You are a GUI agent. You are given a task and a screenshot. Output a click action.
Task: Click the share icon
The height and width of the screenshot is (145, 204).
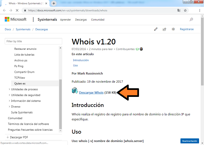(165, 29)
